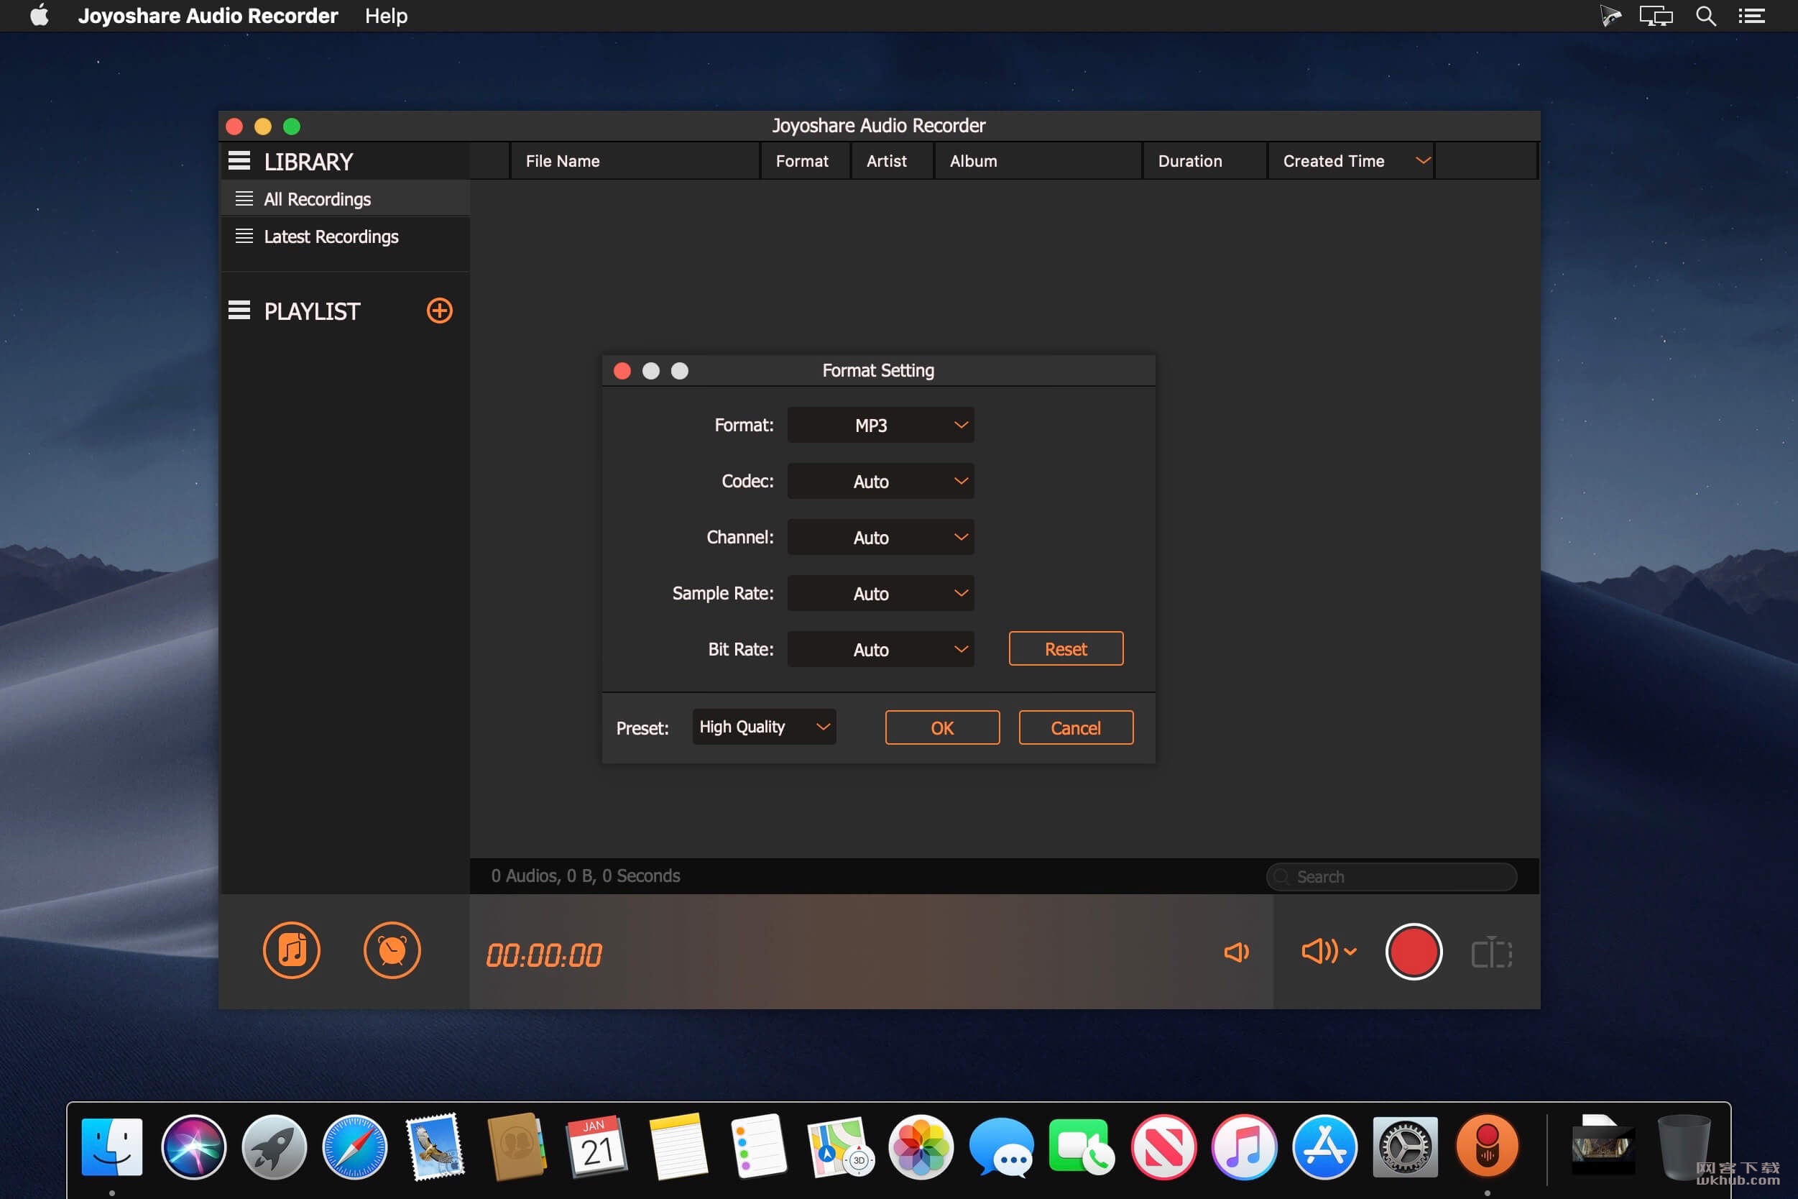This screenshot has height=1199, width=1798.
Task: Open News from the Dock
Action: (x=1163, y=1147)
